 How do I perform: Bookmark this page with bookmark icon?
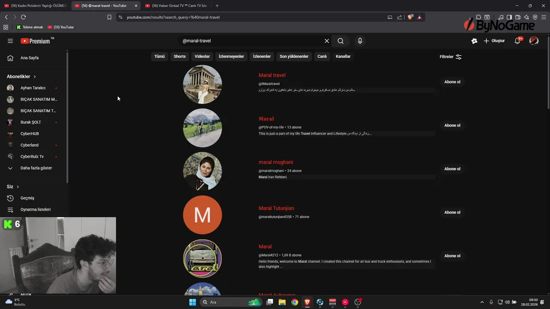point(109,17)
